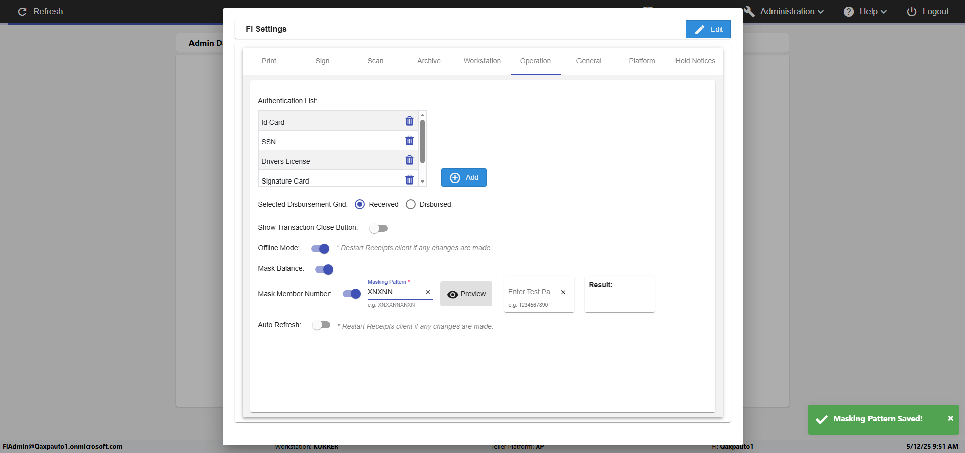The width and height of the screenshot is (965, 453).
Task: Click the Logout power icon
Action: coord(912,12)
